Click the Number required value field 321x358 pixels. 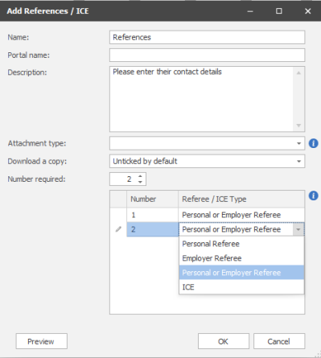point(123,179)
